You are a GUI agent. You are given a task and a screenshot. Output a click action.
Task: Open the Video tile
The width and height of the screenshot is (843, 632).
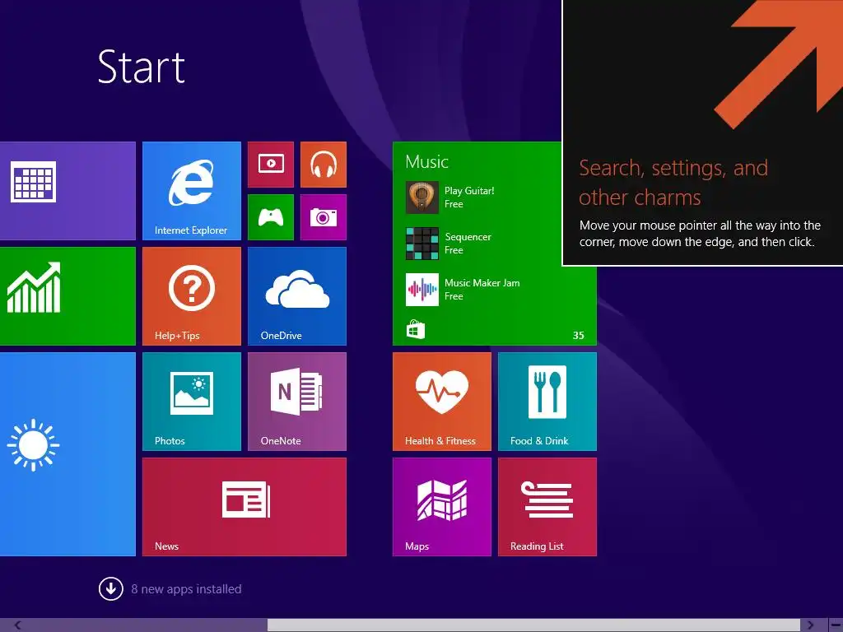click(x=270, y=165)
